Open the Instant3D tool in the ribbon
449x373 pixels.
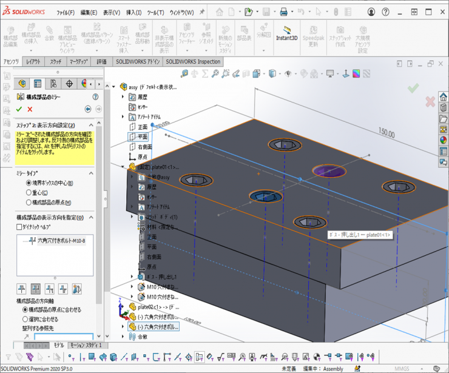[288, 33]
